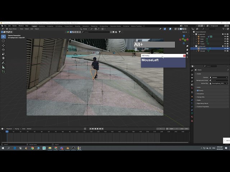Open the Object properties tab
Screen dimensions: 230x172
pyautogui.click(x=192, y=97)
